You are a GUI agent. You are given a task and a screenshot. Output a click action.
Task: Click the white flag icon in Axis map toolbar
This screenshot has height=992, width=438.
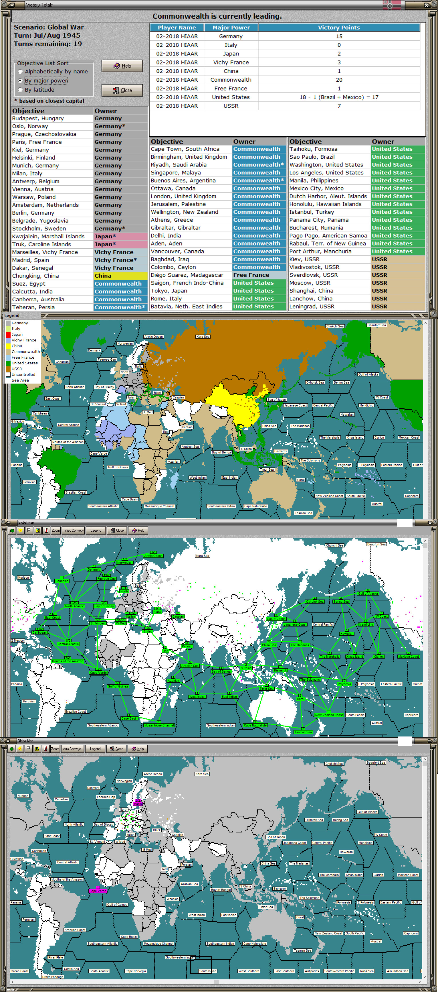point(28,749)
